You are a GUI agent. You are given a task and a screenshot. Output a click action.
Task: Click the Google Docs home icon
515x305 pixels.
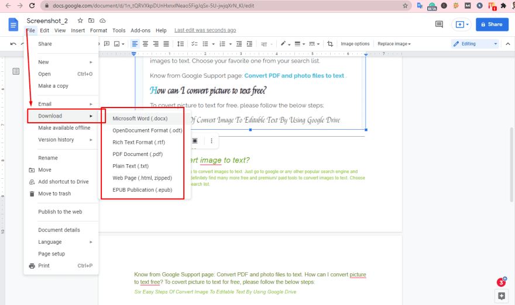coord(13,25)
